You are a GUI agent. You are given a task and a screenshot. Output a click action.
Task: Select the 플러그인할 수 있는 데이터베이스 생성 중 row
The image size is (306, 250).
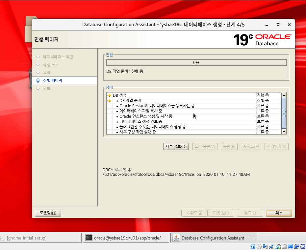tap(194, 127)
